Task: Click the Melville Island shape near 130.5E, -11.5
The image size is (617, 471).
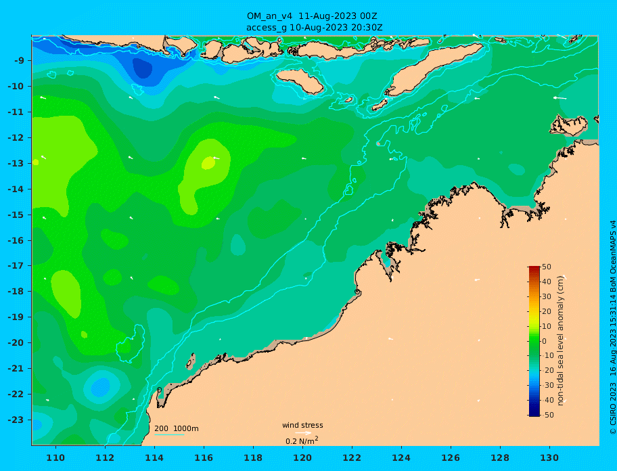Action: [568, 125]
